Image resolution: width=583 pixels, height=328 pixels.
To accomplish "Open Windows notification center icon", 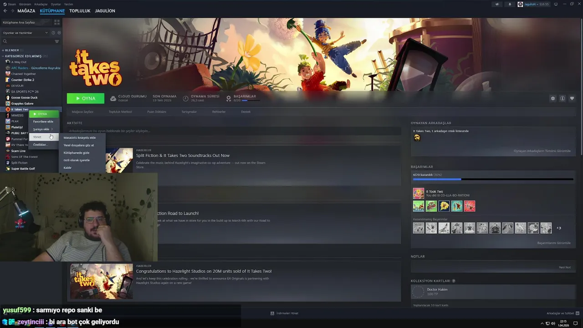I will coord(575,323).
